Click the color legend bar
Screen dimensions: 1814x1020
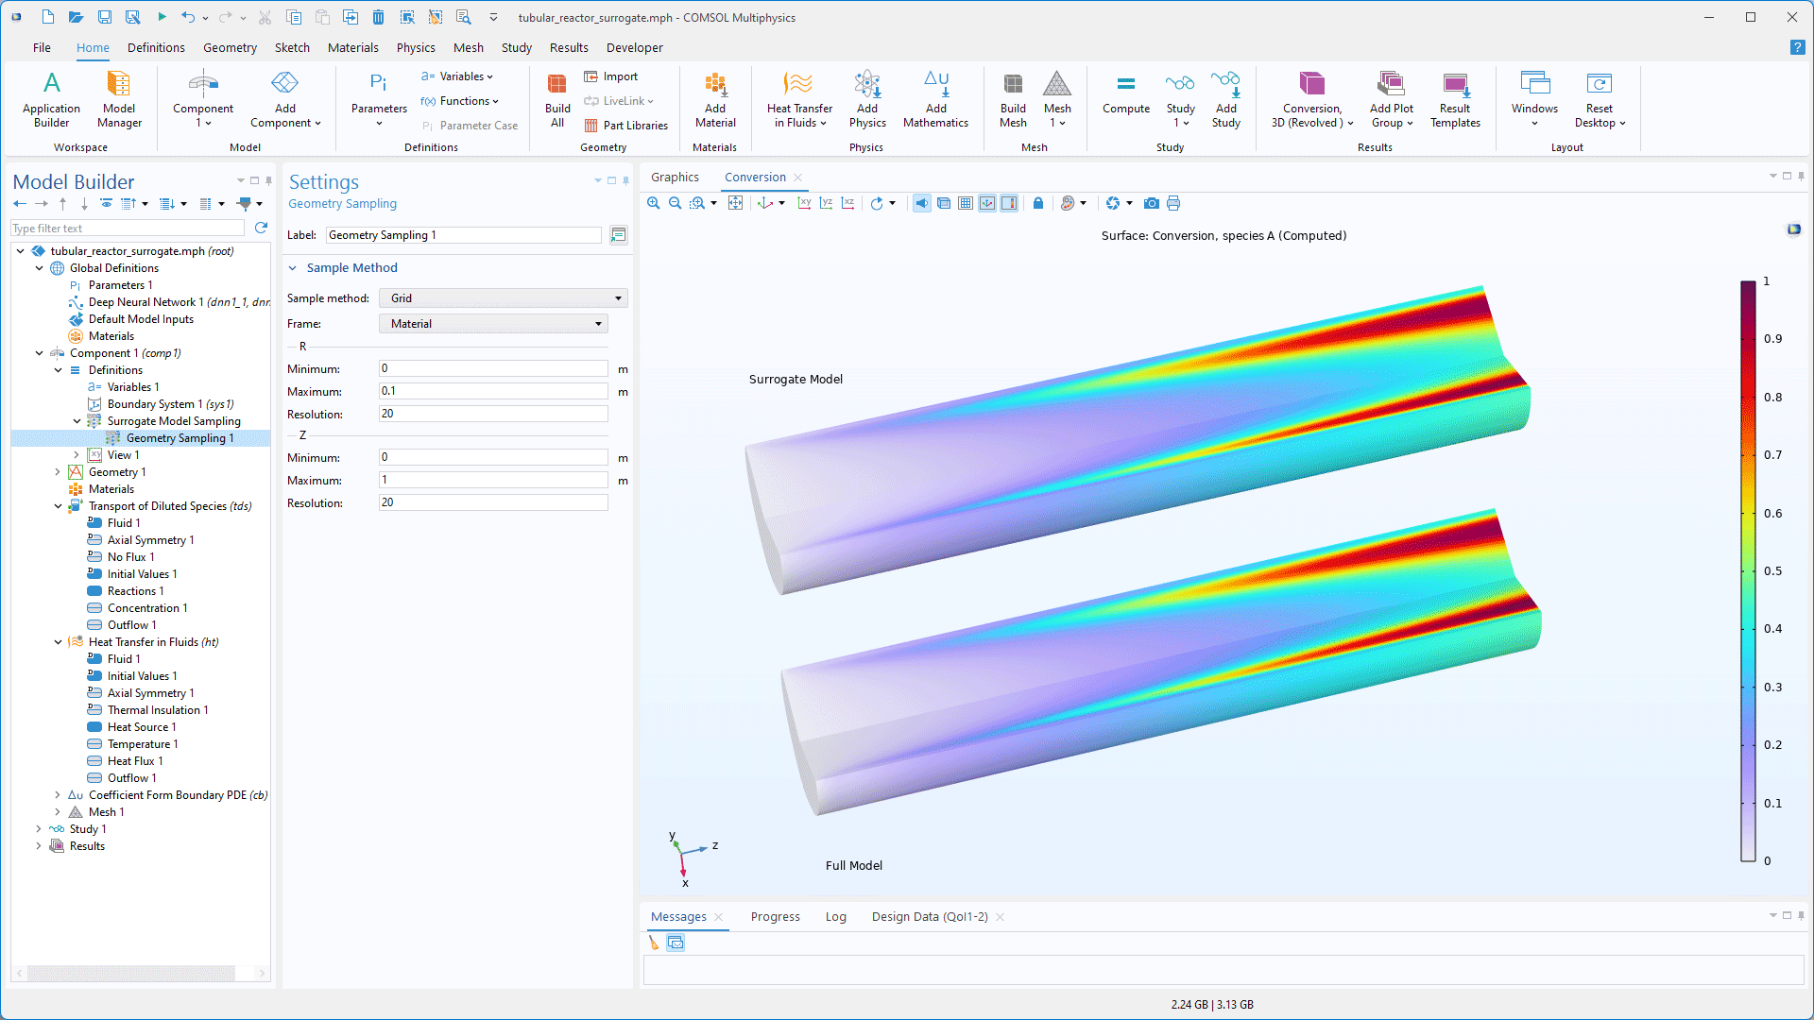point(1748,571)
